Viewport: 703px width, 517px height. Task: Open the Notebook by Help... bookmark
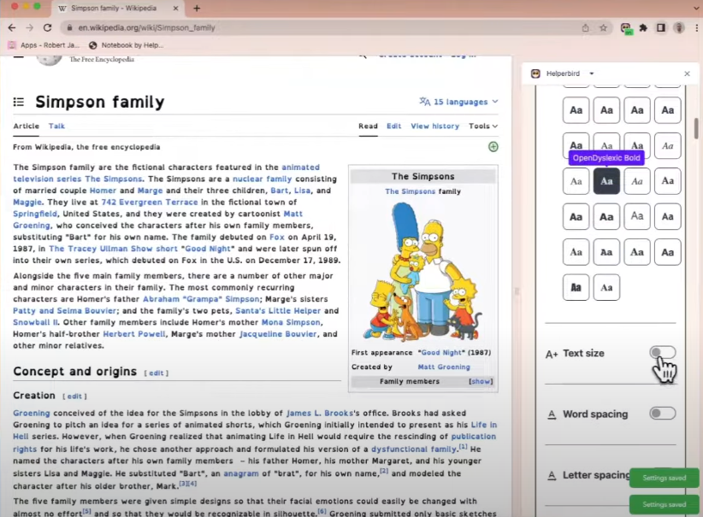point(126,45)
